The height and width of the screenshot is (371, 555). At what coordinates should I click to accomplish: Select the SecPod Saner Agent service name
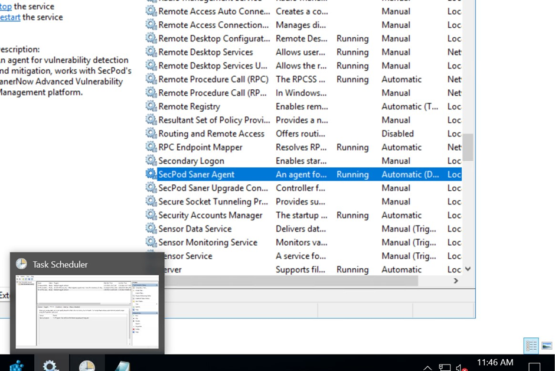[197, 174]
